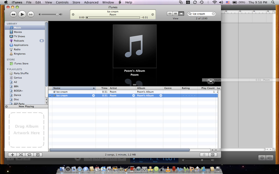This screenshot has height=174, width=279.
Task: Toggle the artwork viewer panel
Action: click(38, 155)
